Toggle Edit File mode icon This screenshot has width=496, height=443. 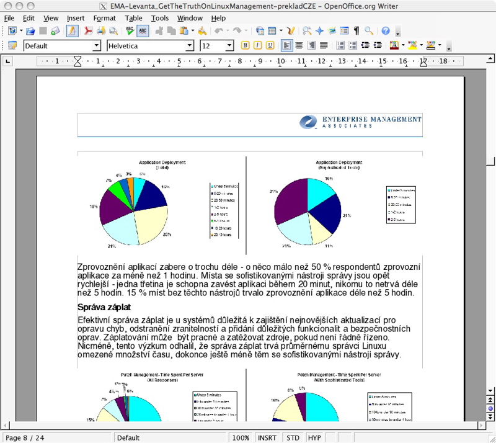coord(72,31)
